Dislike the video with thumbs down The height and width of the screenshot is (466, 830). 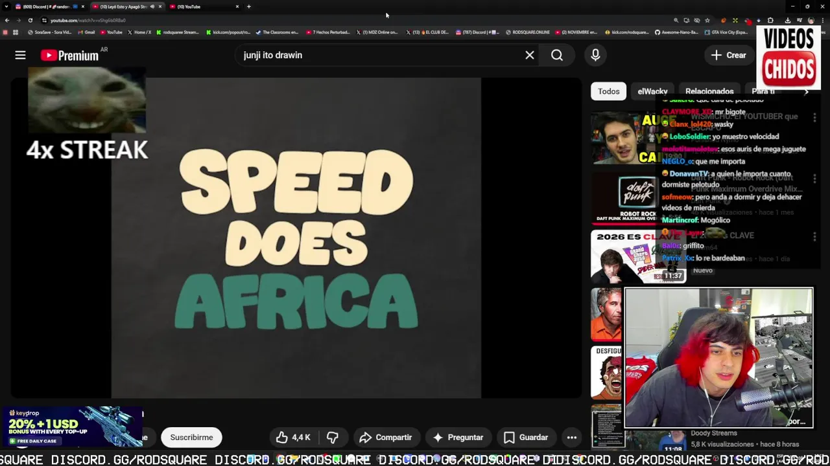click(x=332, y=438)
